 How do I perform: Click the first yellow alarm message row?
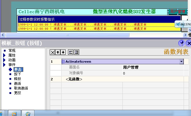[x=99, y=25]
